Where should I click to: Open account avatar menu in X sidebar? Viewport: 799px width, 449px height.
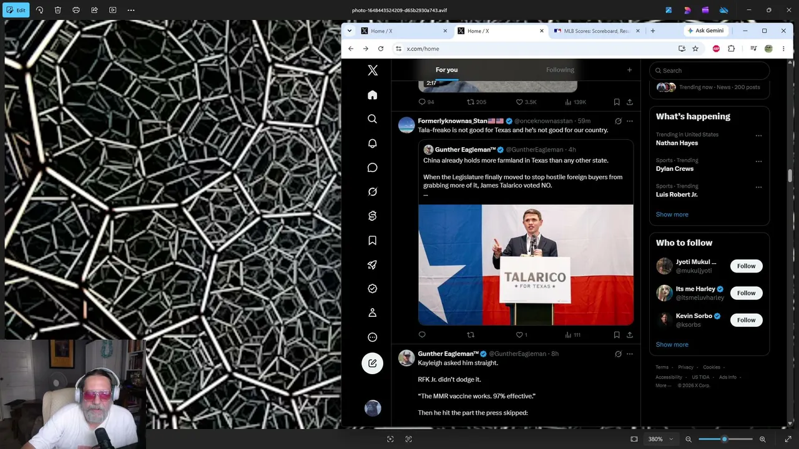click(x=373, y=408)
